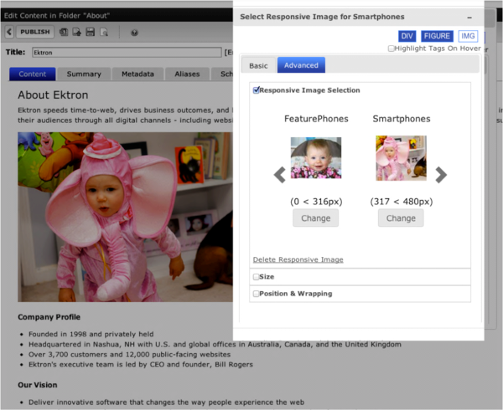Enable Position & Wrapping section
This screenshot has width=503, height=410.
pyautogui.click(x=256, y=294)
